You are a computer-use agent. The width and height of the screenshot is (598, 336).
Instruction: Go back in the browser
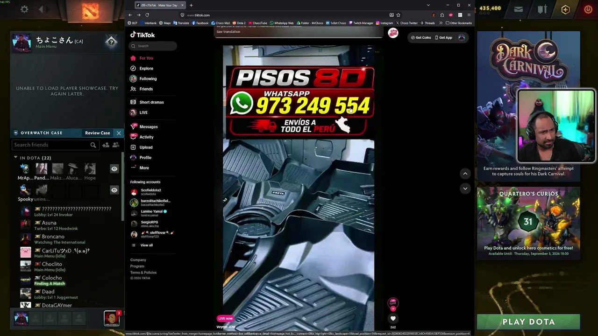[130, 15]
